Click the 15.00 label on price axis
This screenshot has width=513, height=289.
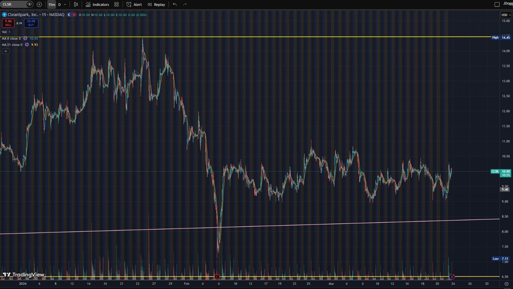(x=505, y=20)
